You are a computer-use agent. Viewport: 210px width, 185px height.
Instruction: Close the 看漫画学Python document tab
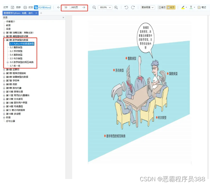click(36, 13)
